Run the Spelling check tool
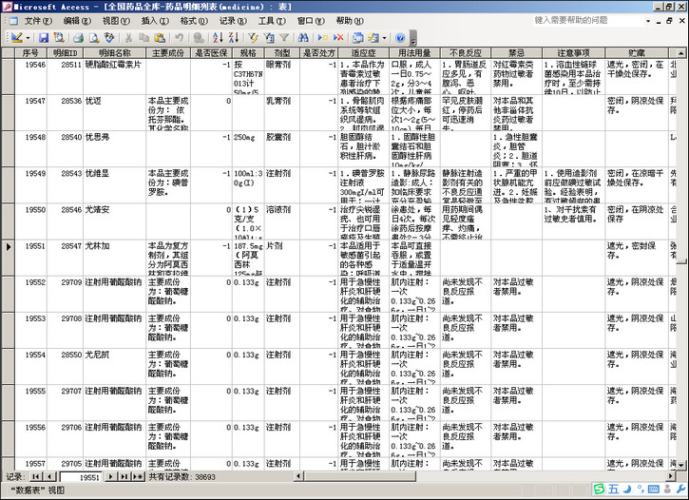Viewport: 689px width, 500px height. click(x=109, y=38)
